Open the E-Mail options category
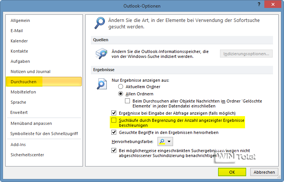Image resolution: width=284 pixels, height=182 pixels. click(44, 31)
